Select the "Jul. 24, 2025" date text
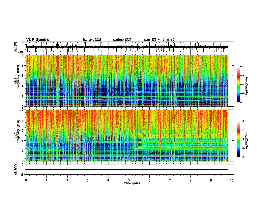 92,40
